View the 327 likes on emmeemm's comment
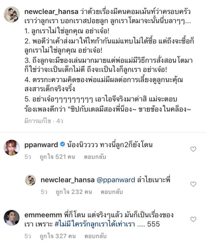Screen dimensions: 206x245 (58, 236)
